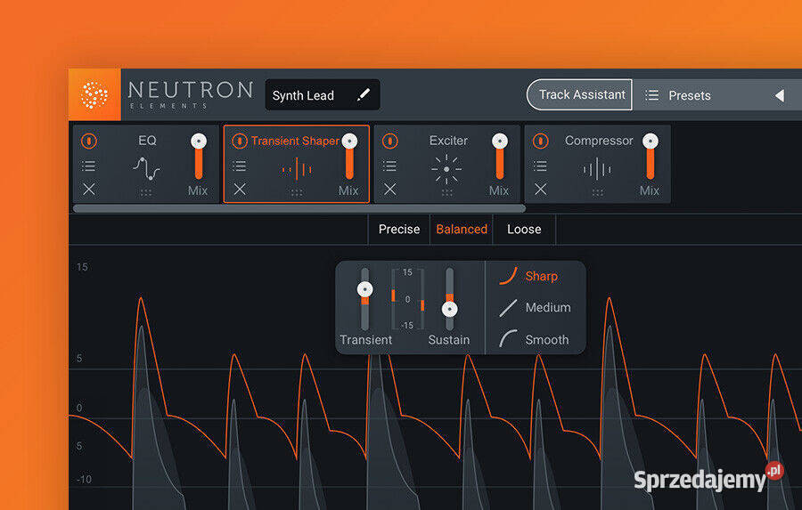
Task: Adjust the Transient Shaper Mix slider
Action: 349,157
